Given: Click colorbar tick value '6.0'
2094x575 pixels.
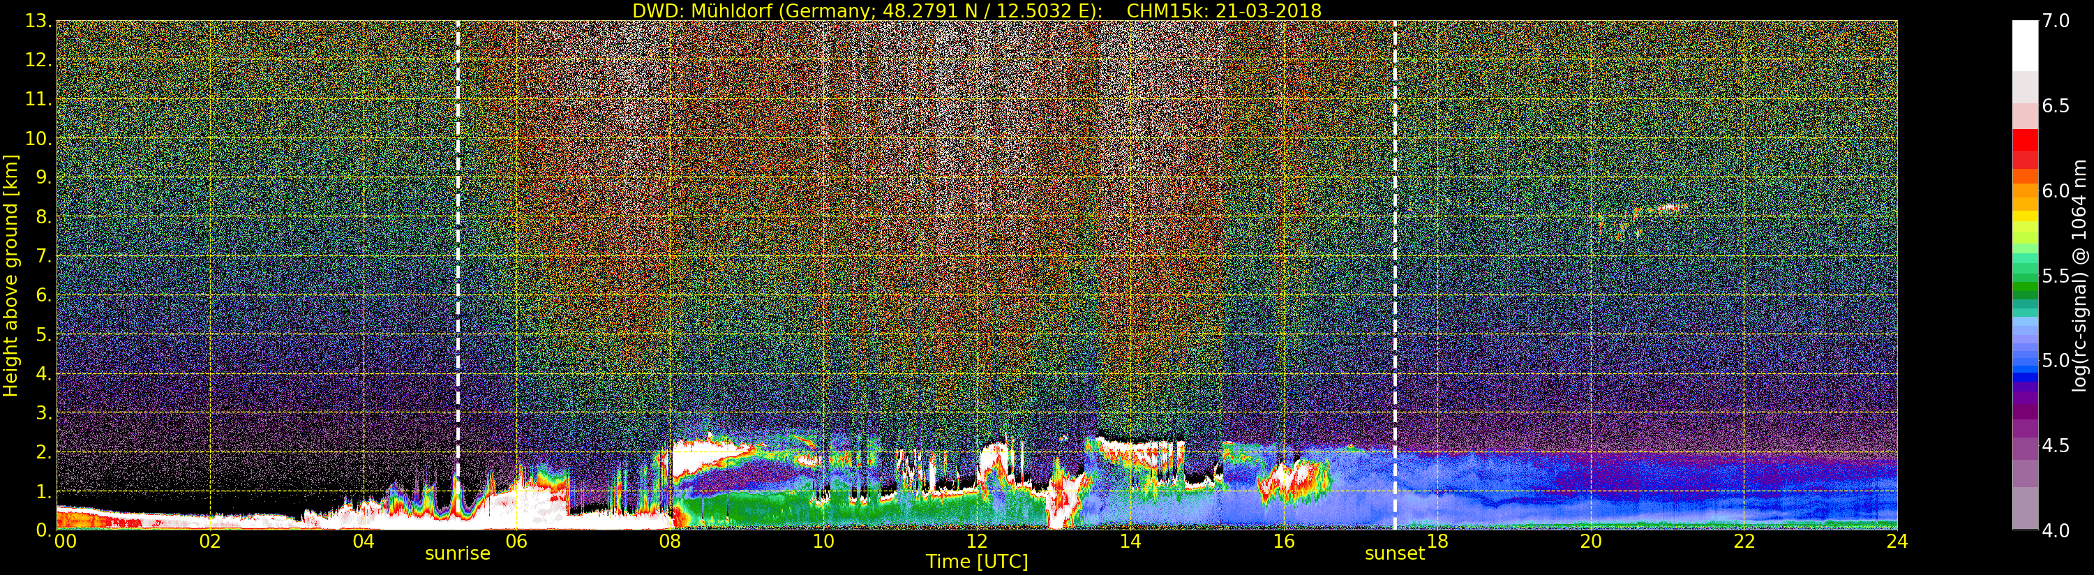Looking at the screenshot, I should click(x=2056, y=191).
